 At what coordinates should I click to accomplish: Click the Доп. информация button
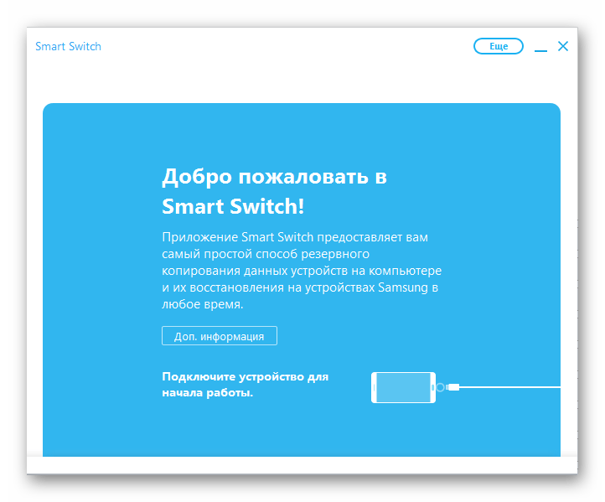click(220, 336)
